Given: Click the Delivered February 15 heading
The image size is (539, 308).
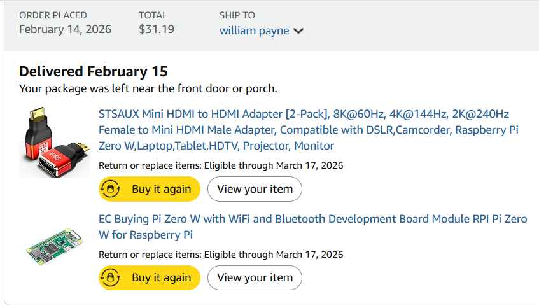Looking at the screenshot, I should 94,71.
